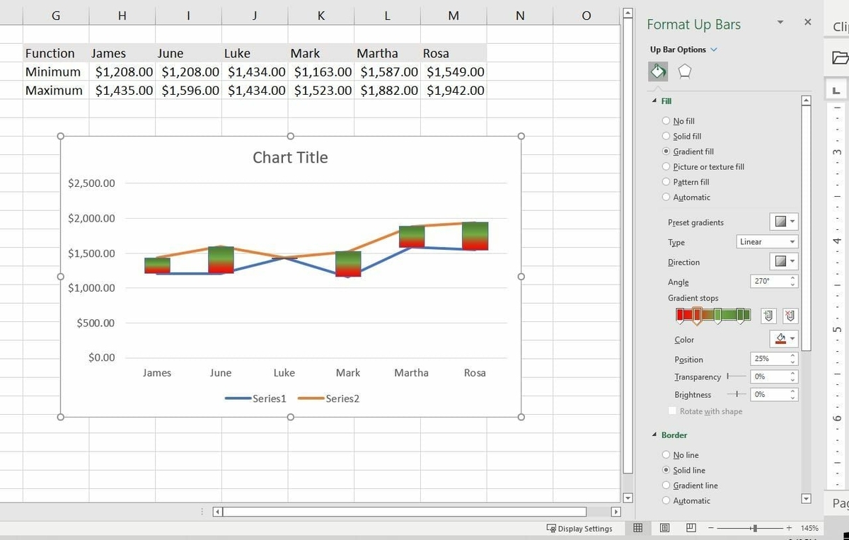This screenshot has height=540, width=849.
Task: Open Page Break Preview
Action: (x=689, y=528)
